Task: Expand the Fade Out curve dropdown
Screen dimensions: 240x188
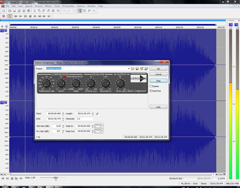Action: click(x=102, y=131)
